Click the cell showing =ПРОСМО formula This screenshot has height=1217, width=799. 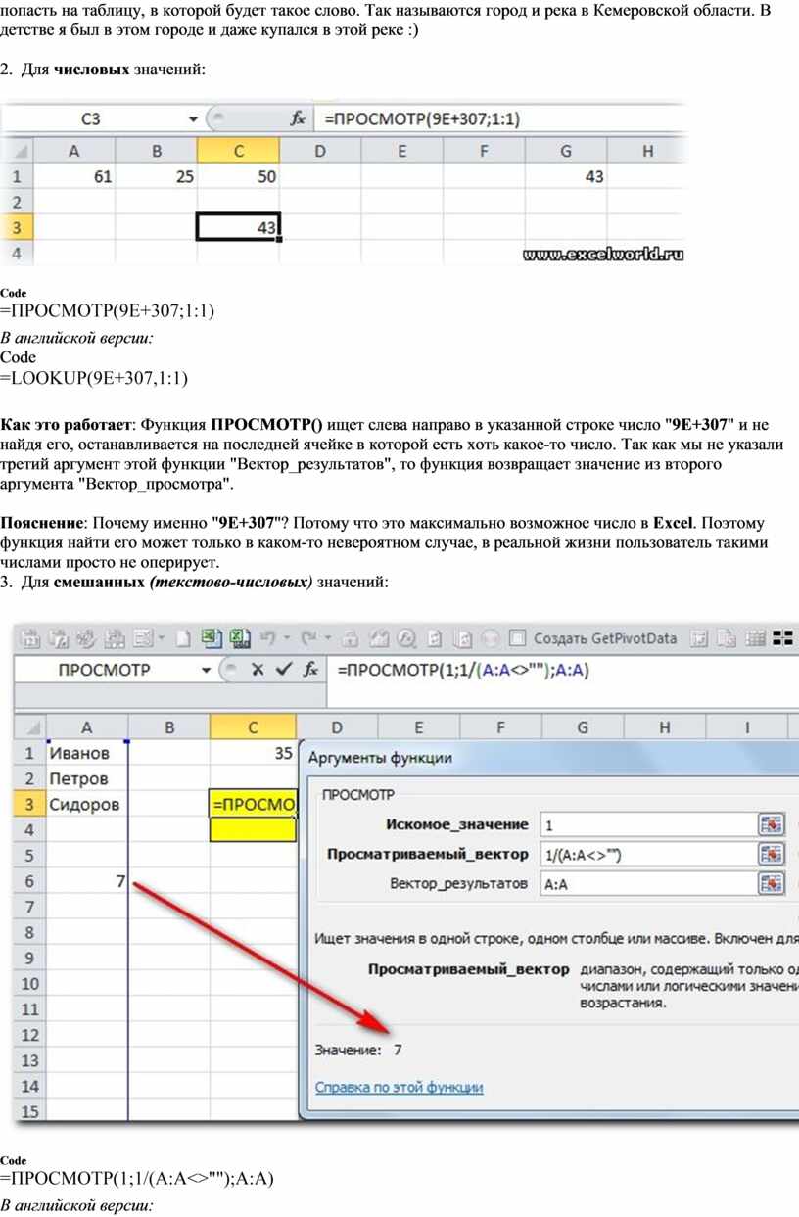point(253,805)
